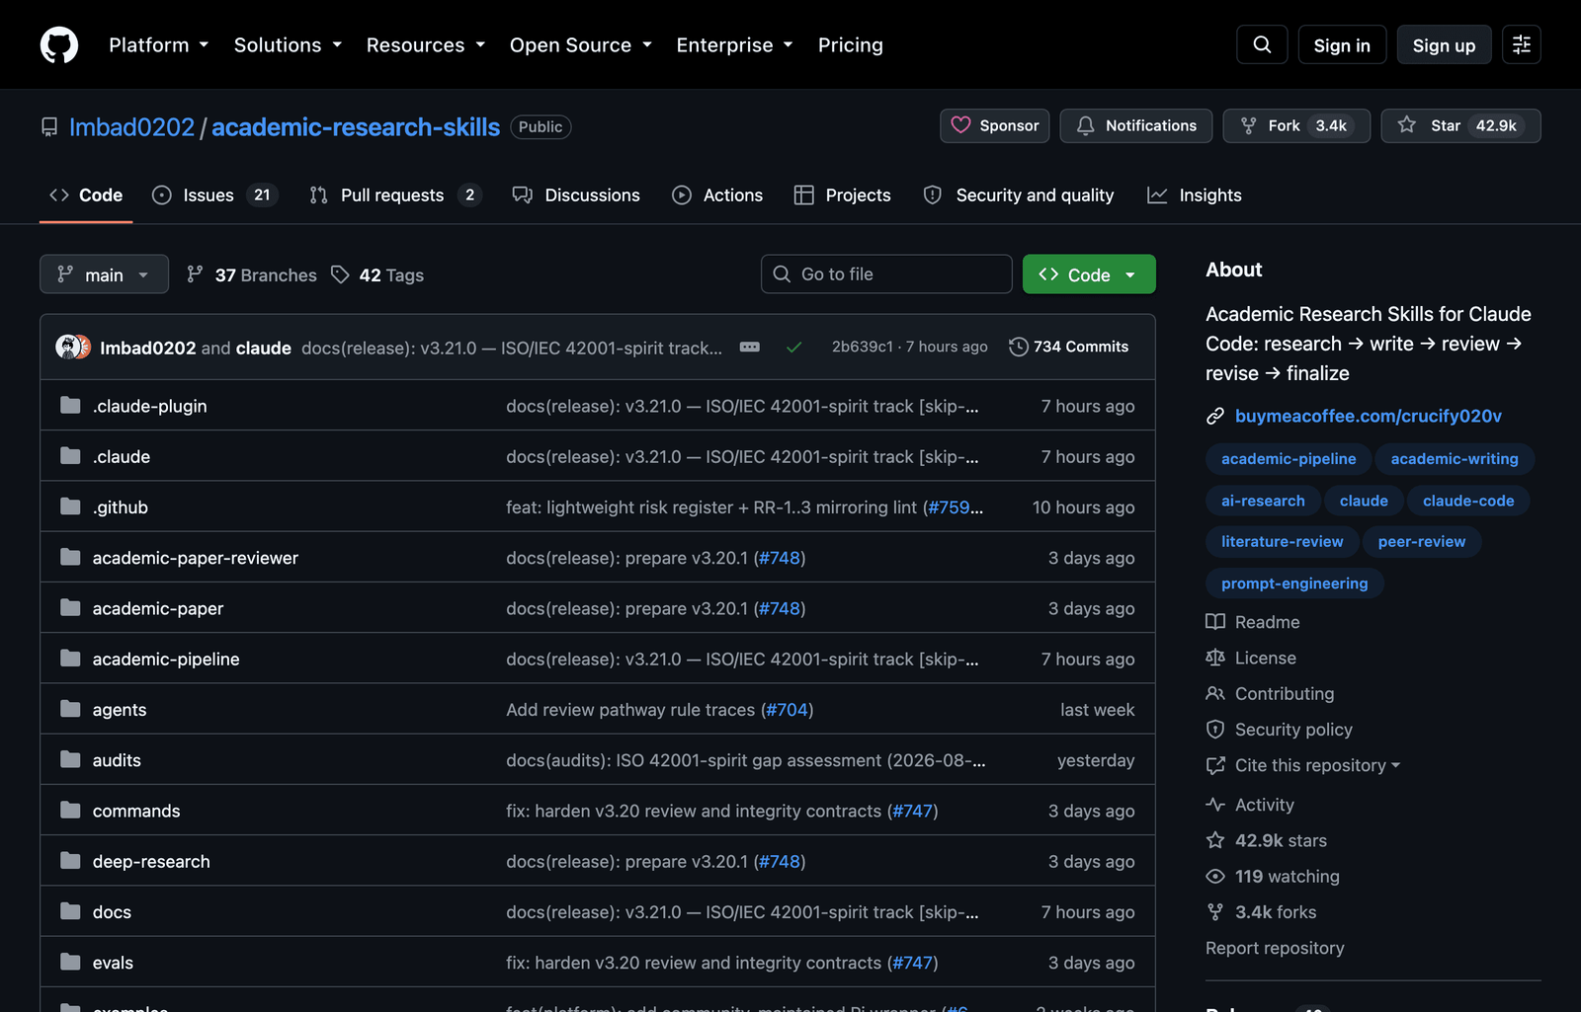Select the claude-code topic tag
The height and width of the screenshot is (1012, 1581).
[1468, 501]
